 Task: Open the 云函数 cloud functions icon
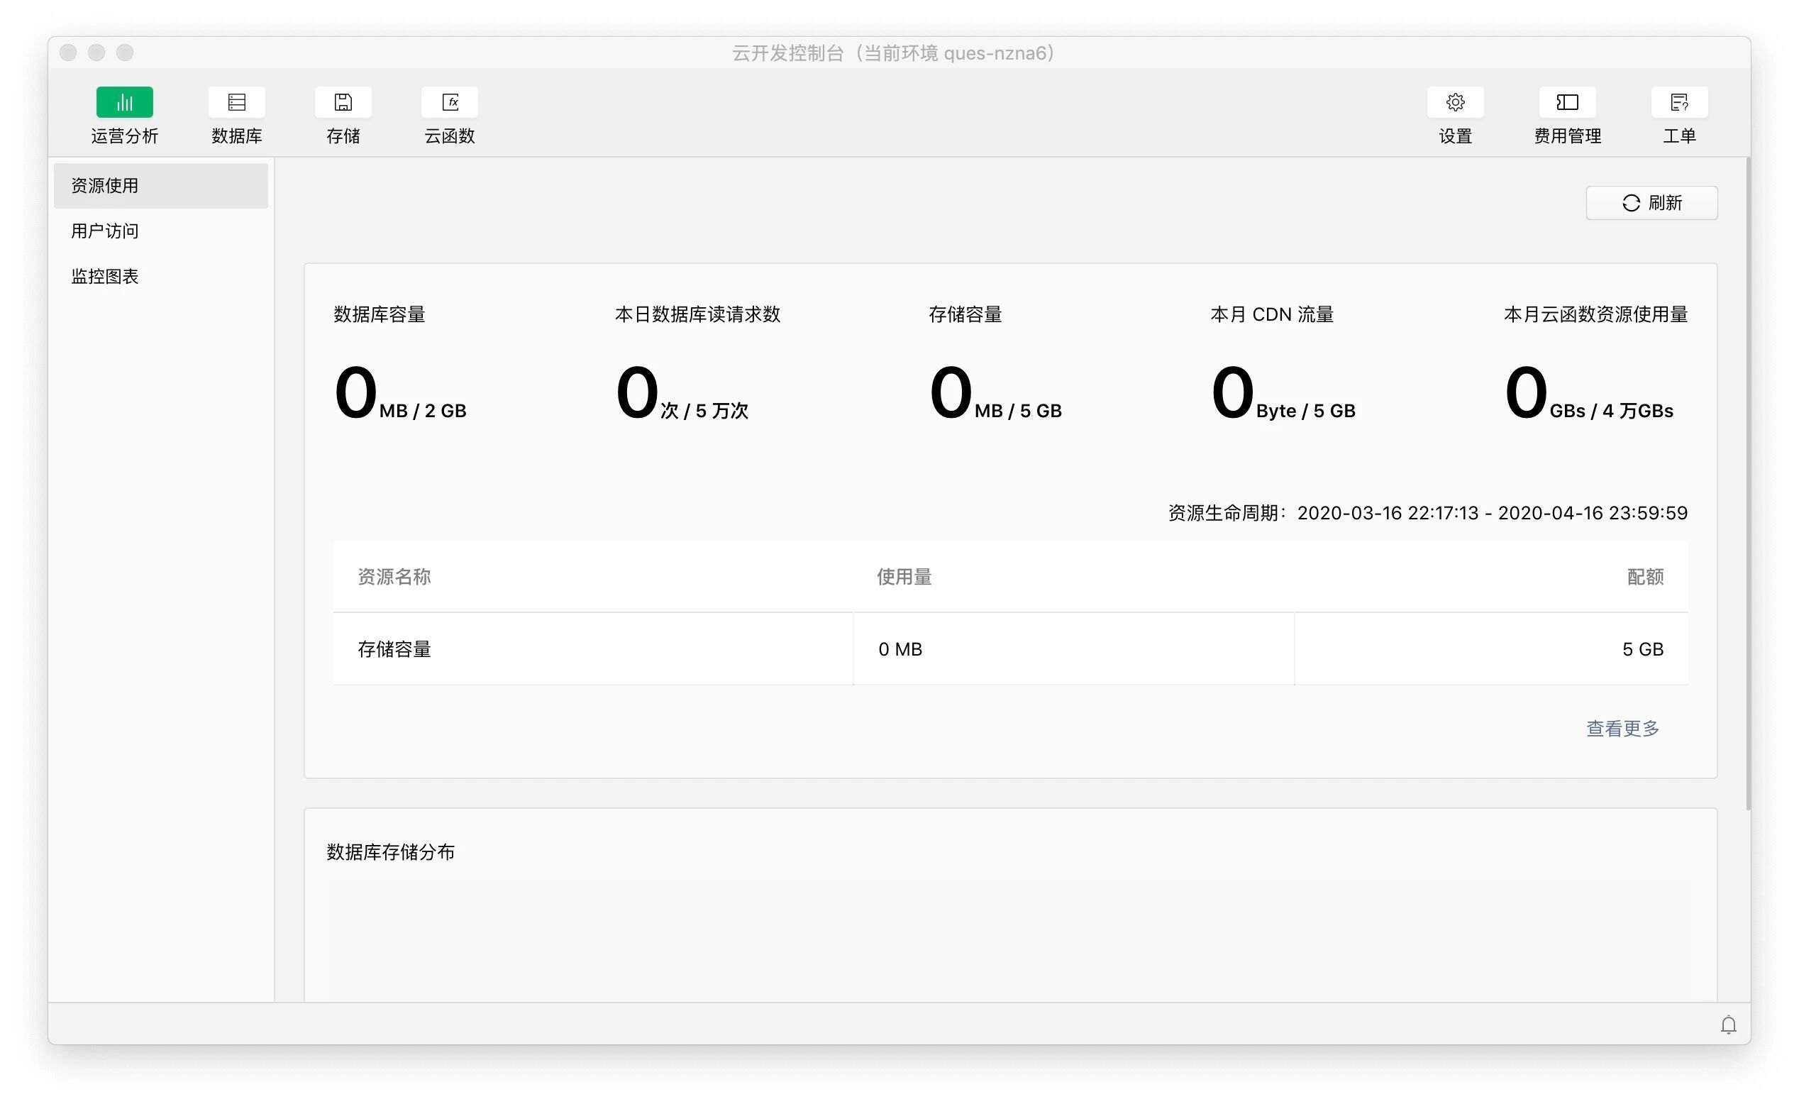coord(449,102)
